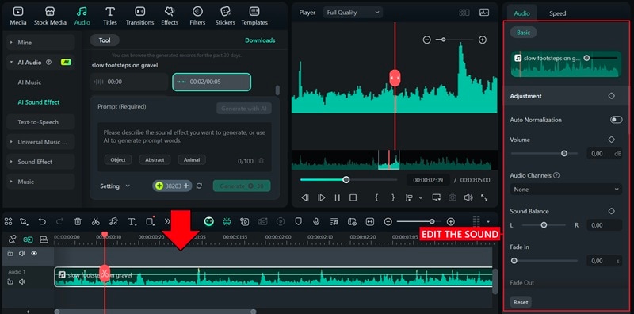
Task: Click the Tool button
Action: pyautogui.click(x=105, y=40)
